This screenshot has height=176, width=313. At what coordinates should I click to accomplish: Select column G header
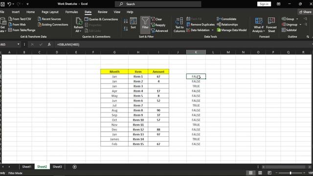tap(114, 52)
